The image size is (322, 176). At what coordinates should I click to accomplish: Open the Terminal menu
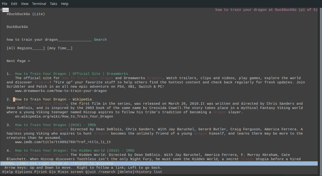[x=39, y=4]
